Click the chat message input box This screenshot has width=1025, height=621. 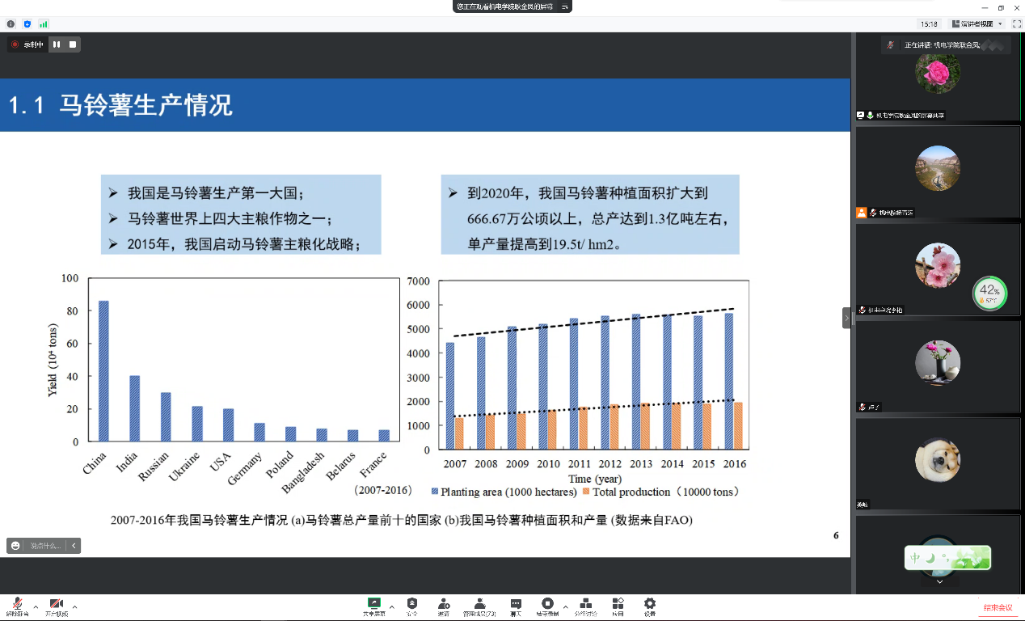coord(45,546)
